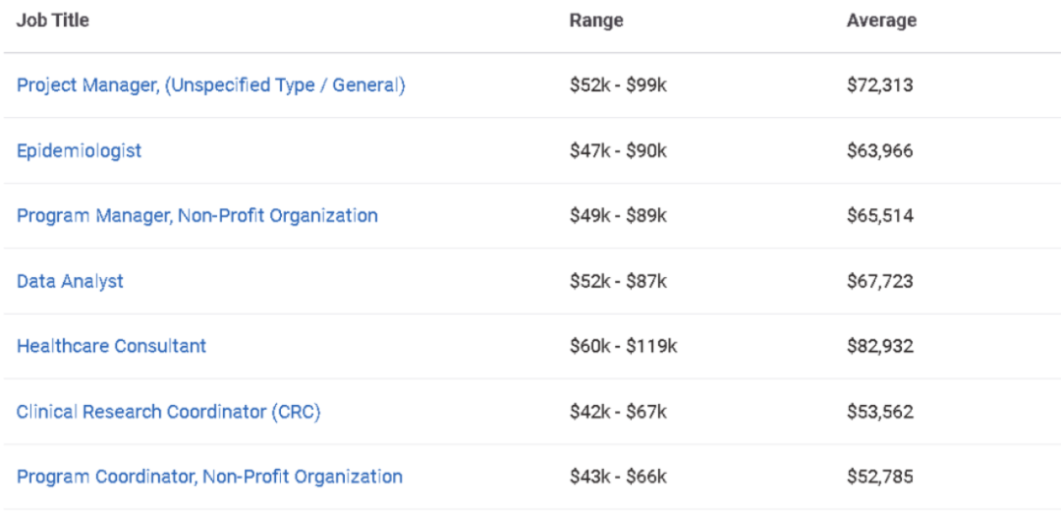Screen dimensions: 1061x522
Task: Click the $52k - $99k range cell
Action: pyautogui.click(x=618, y=86)
